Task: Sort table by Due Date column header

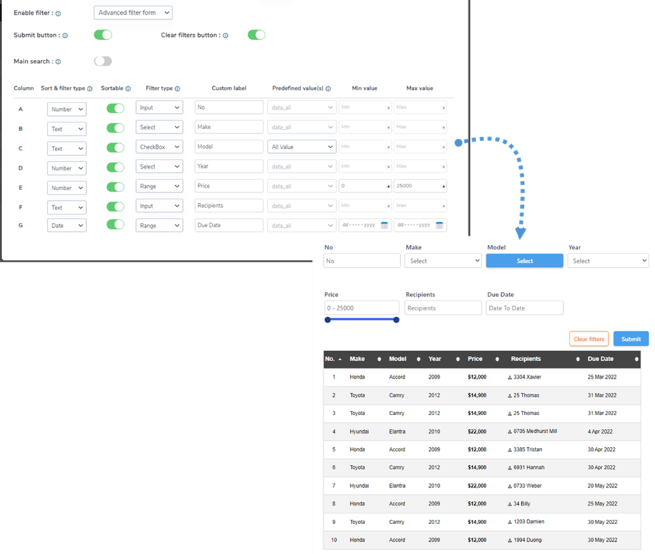Action: coord(601,360)
